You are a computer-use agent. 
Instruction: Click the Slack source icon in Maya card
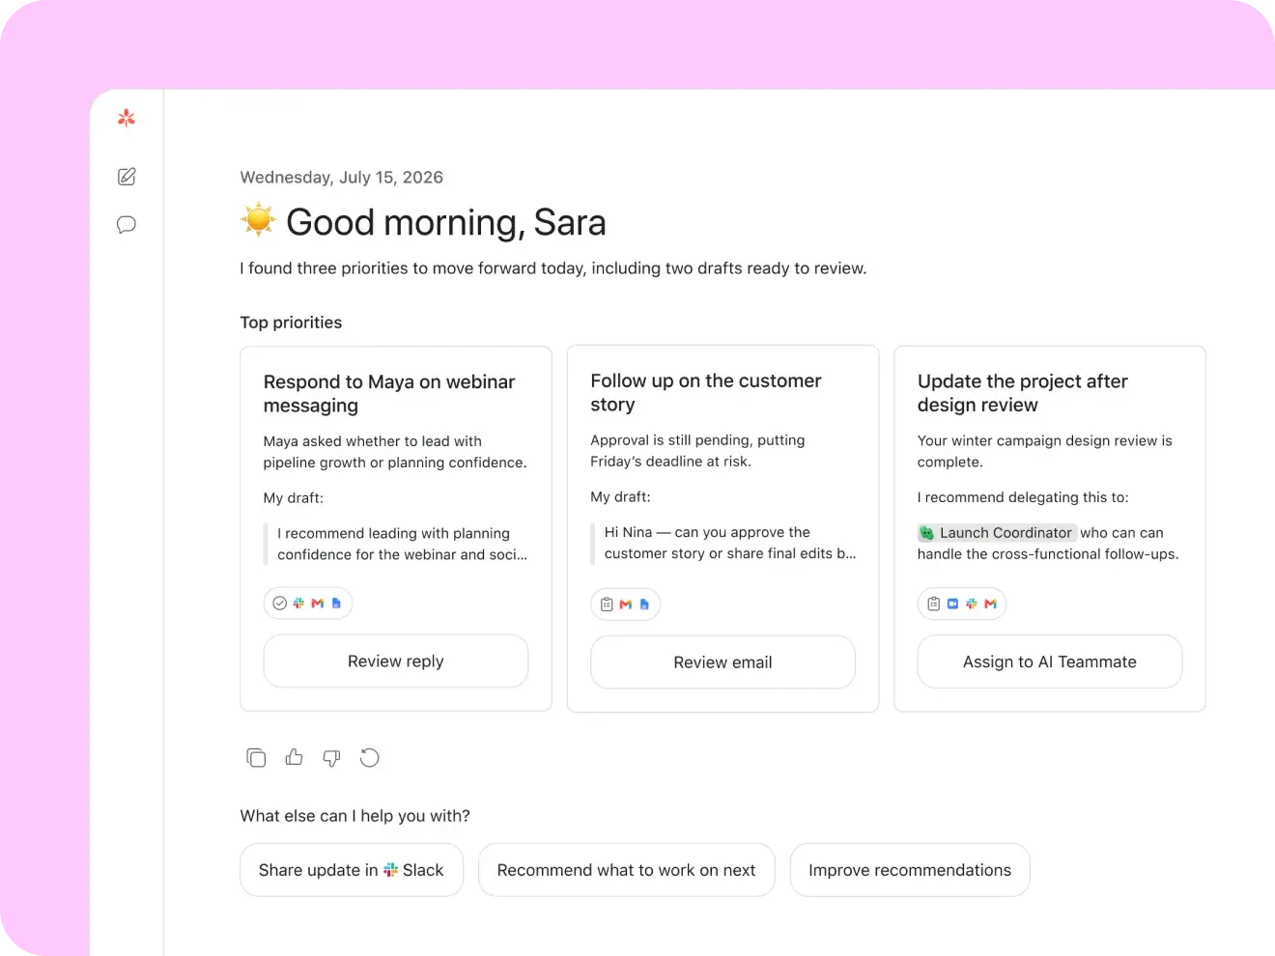pyautogui.click(x=298, y=604)
